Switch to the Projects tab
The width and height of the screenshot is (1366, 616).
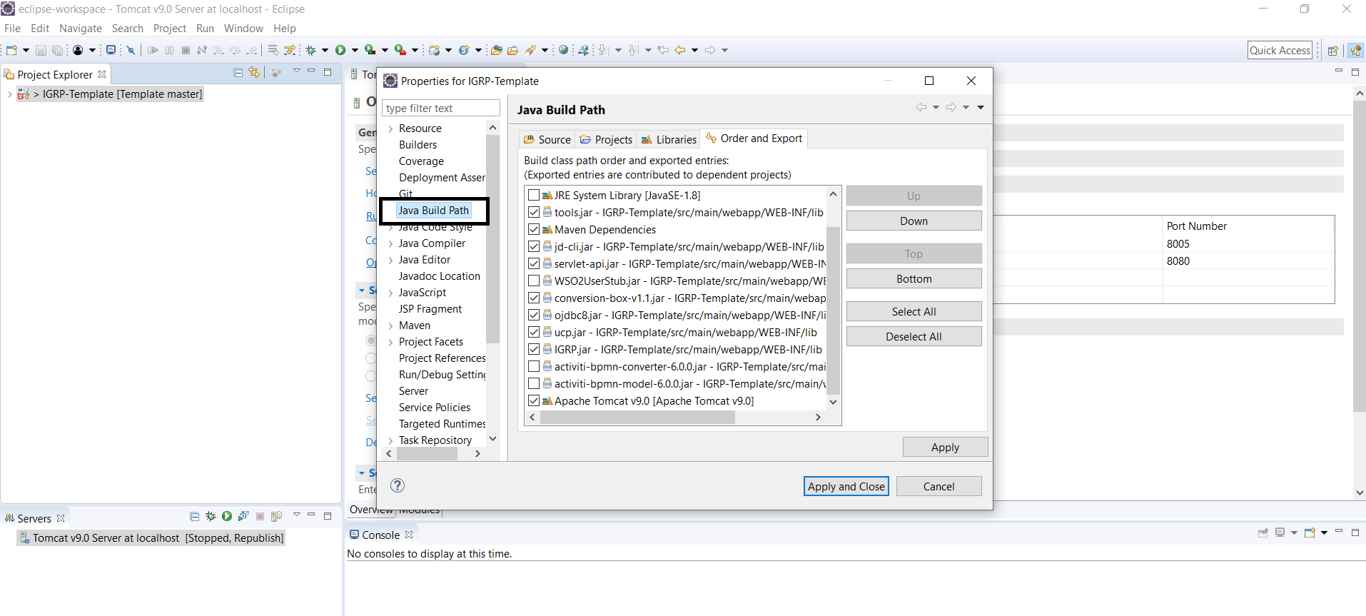point(606,139)
